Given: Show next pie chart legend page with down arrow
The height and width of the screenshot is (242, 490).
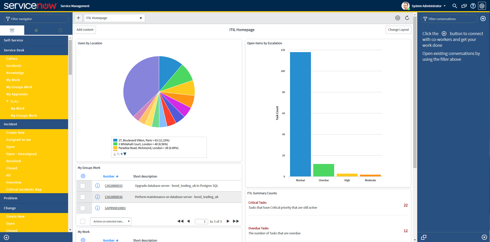Looking at the screenshot, I should pyautogui.click(x=125, y=154).
